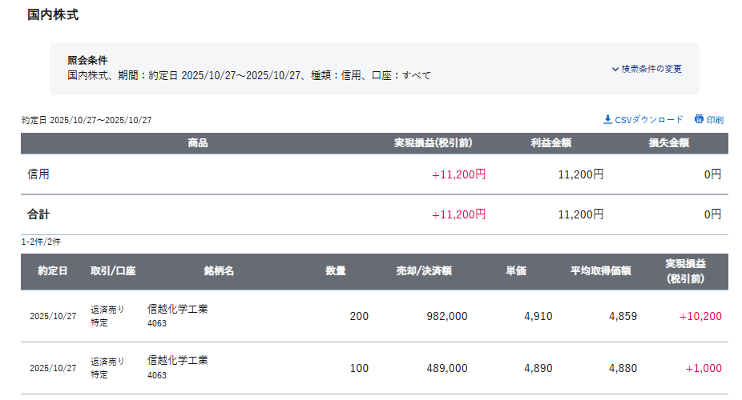Click the CSV download arrow icon
742x400 pixels.
(607, 119)
